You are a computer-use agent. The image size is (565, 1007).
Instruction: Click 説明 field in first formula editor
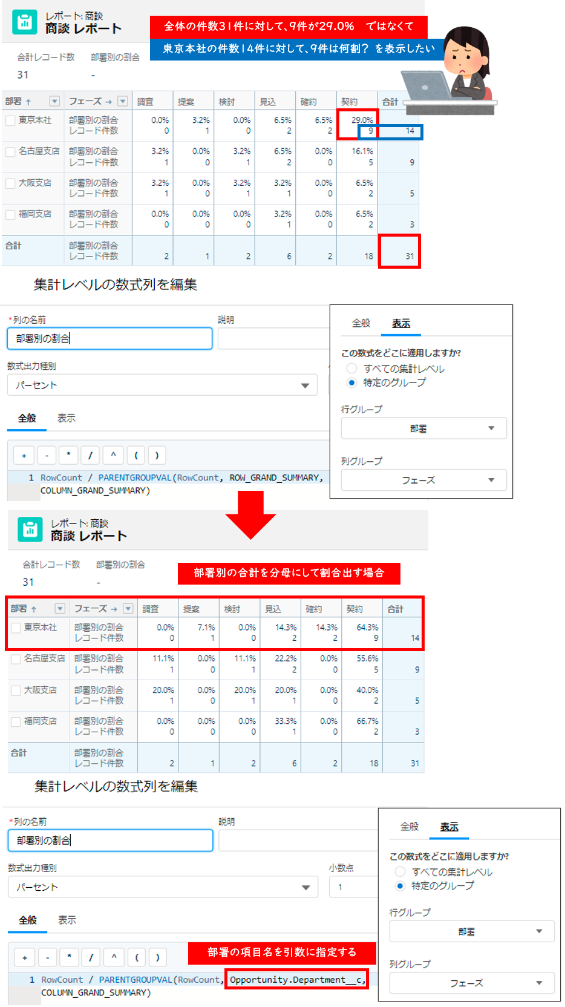click(x=273, y=339)
